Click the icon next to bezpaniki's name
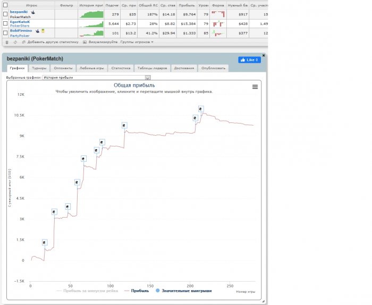Viewport: 372px width, 305px height. click(x=32, y=12)
